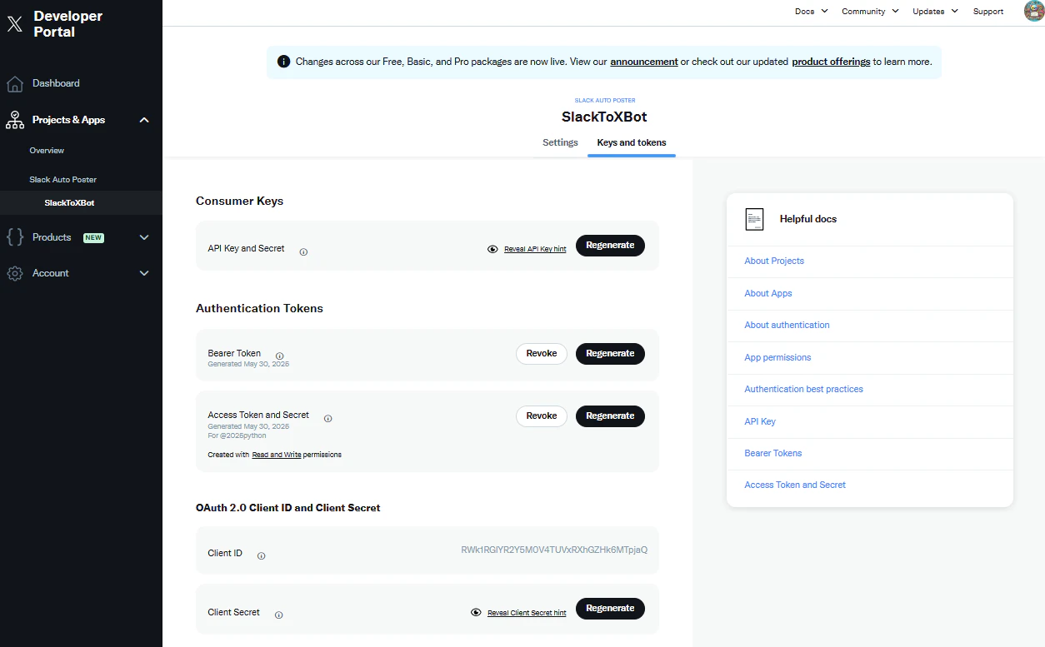Viewport: 1045px width, 647px height.
Task: Toggle eye icon for API Key hint
Action: click(492, 249)
